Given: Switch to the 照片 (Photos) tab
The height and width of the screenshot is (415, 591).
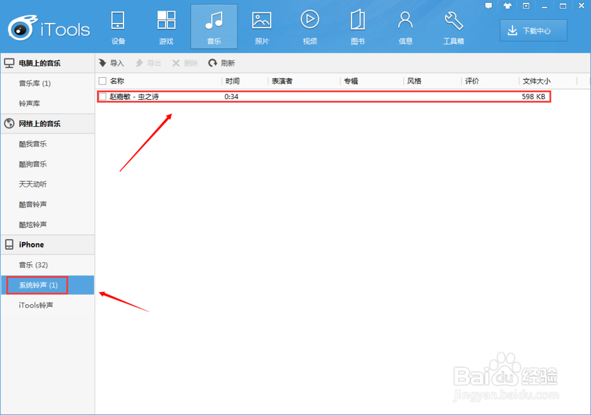Looking at the screenshot, I should pyautogui.click(x=261, y=26).
